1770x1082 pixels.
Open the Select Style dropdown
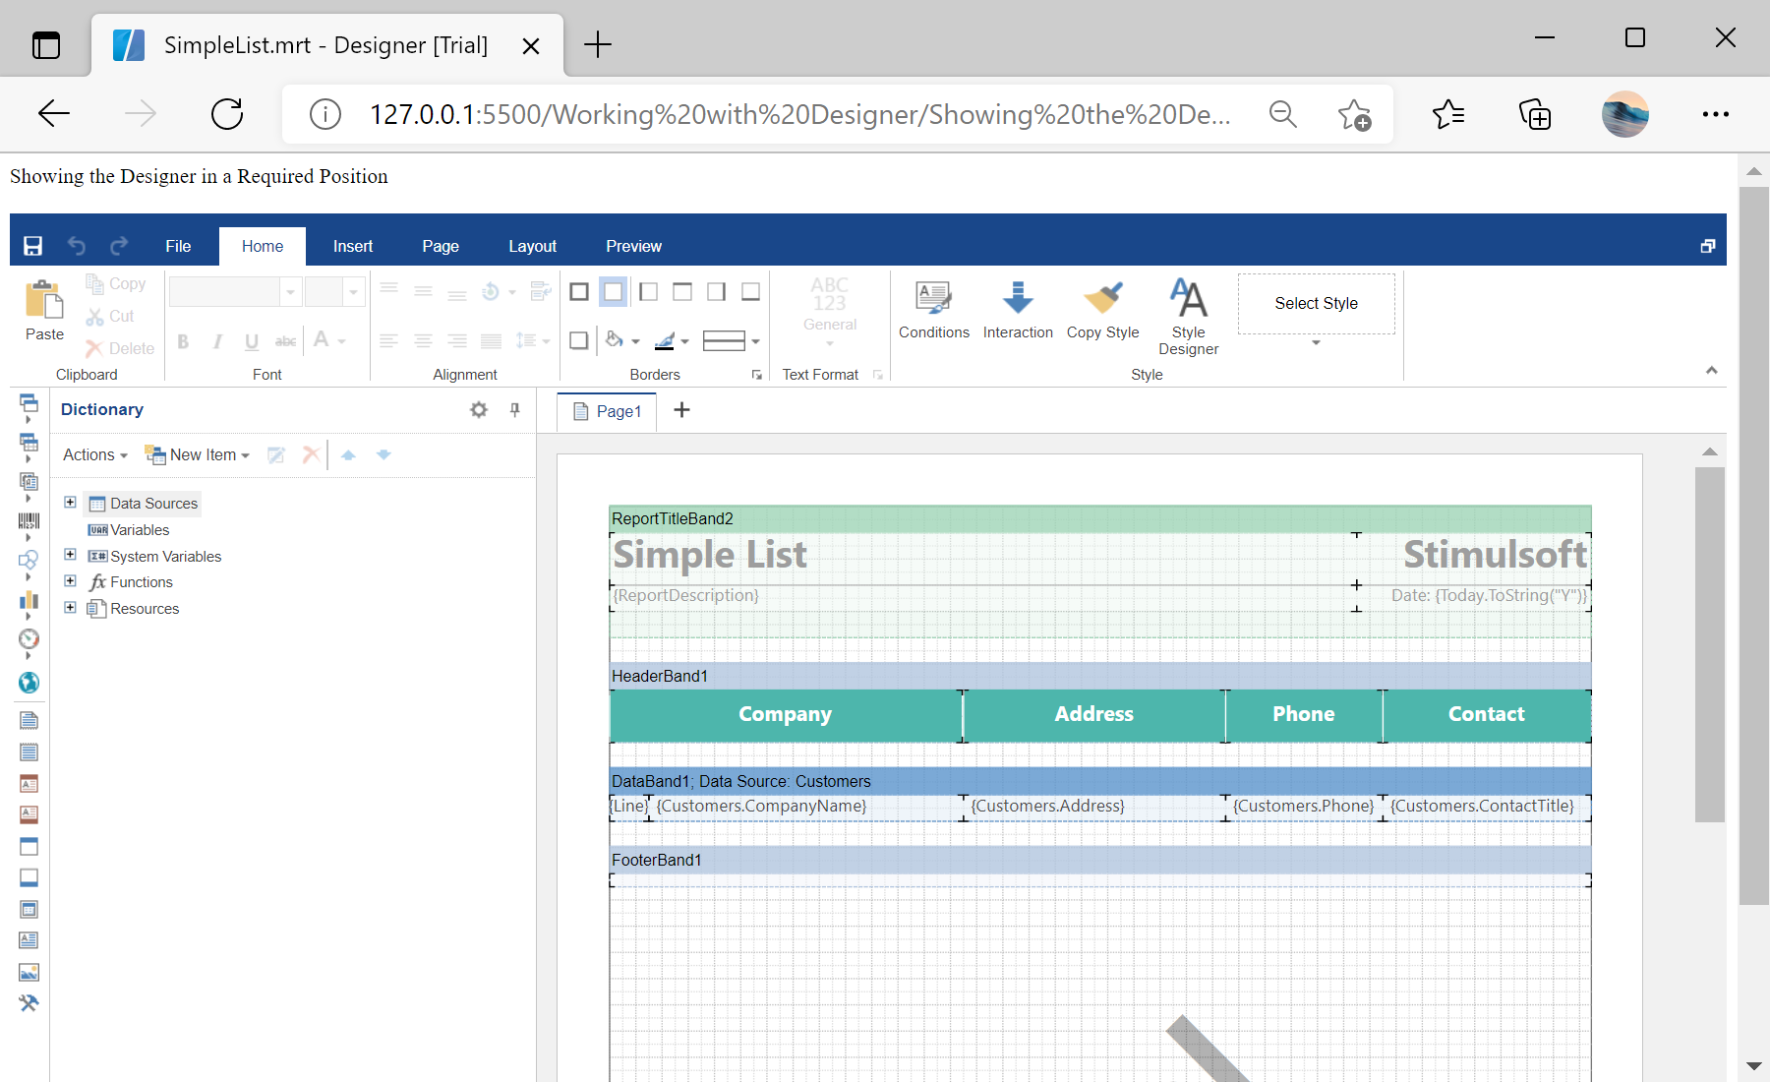[x=1316, y=342]
